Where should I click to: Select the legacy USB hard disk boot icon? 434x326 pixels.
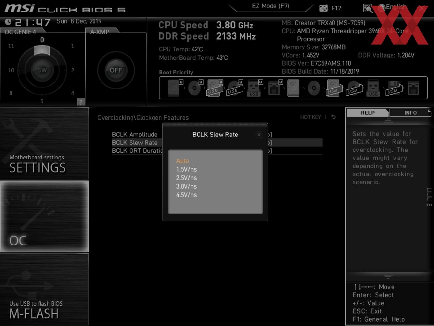(334, 88)
